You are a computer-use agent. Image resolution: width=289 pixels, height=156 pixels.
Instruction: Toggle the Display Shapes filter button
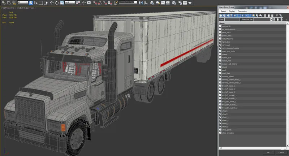[x=224, y=16]
